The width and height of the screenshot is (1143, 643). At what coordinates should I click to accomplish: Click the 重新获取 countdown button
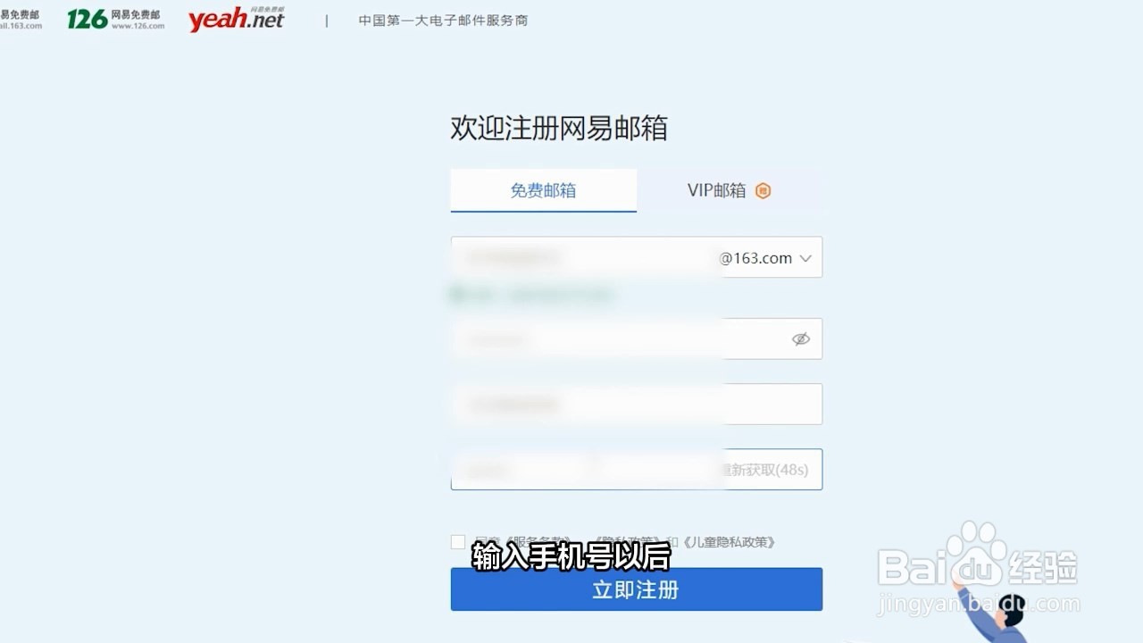(x=766, y=470)
